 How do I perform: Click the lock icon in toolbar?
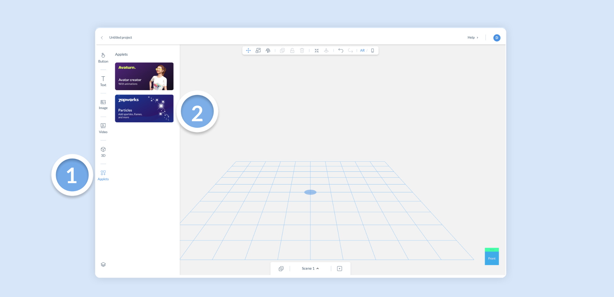(x=292, y=50)
